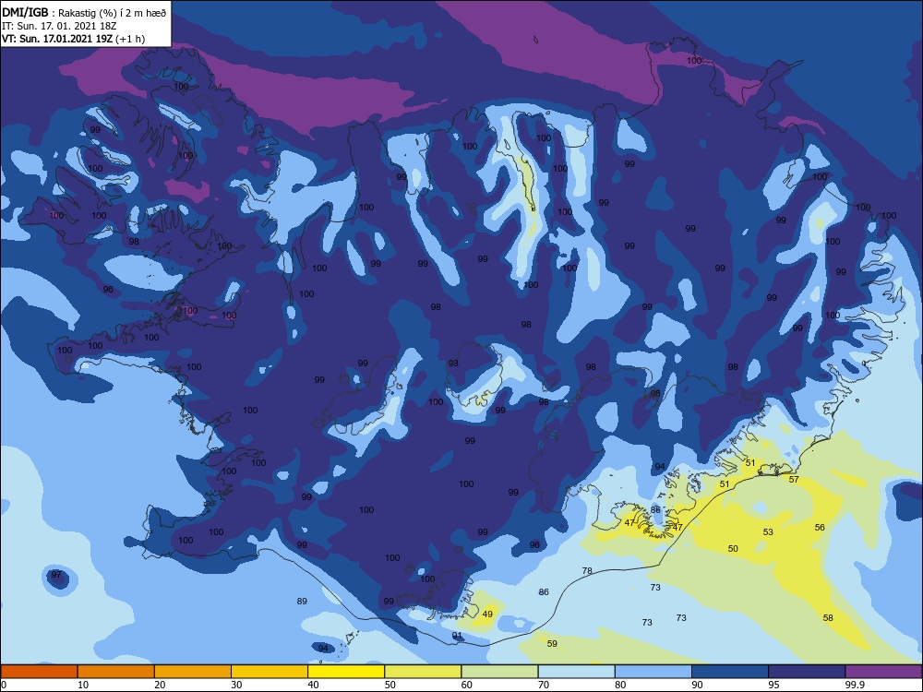
Task: Click the value 91 on the southern coastline
Action: [458, 636]
